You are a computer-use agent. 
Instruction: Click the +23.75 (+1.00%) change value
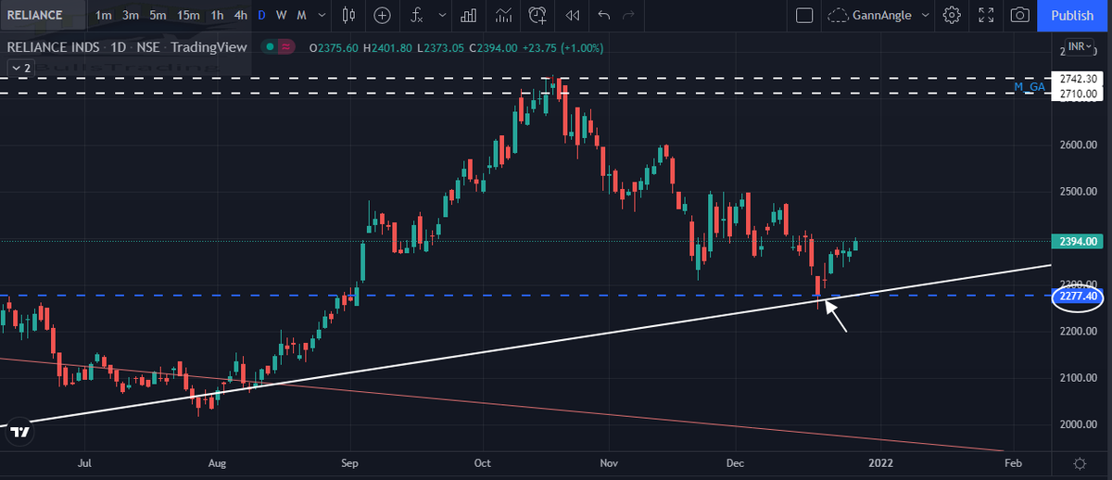562,48
